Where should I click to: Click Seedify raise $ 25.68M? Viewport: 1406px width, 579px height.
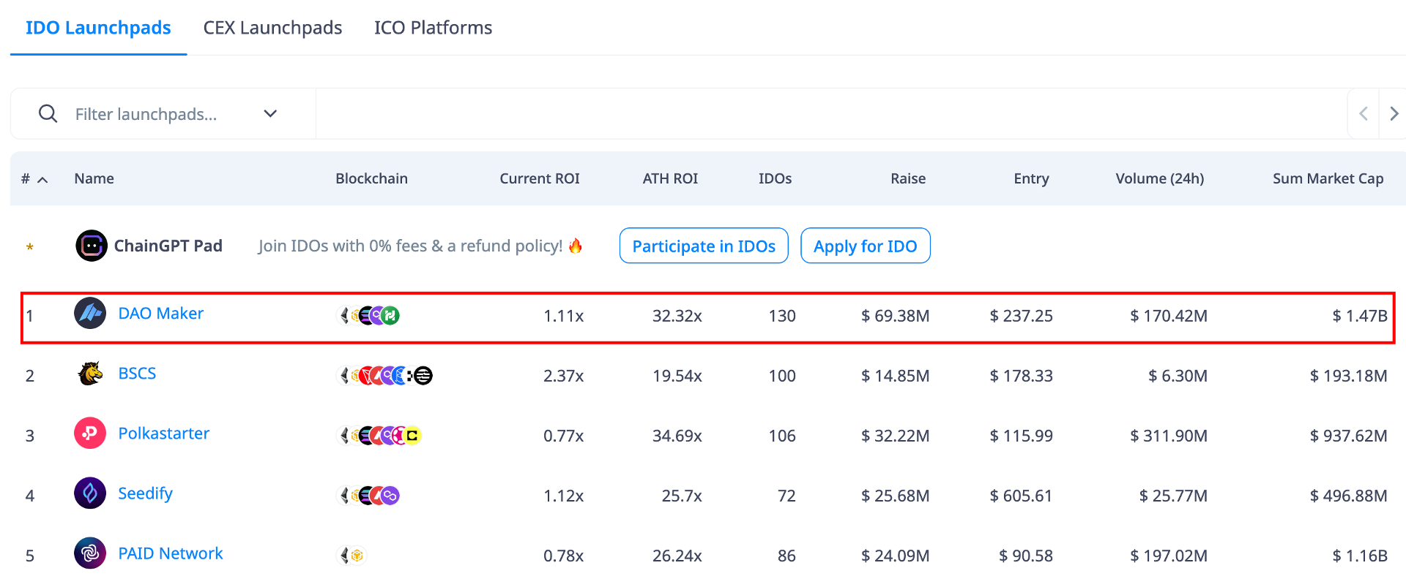point(896,496)
